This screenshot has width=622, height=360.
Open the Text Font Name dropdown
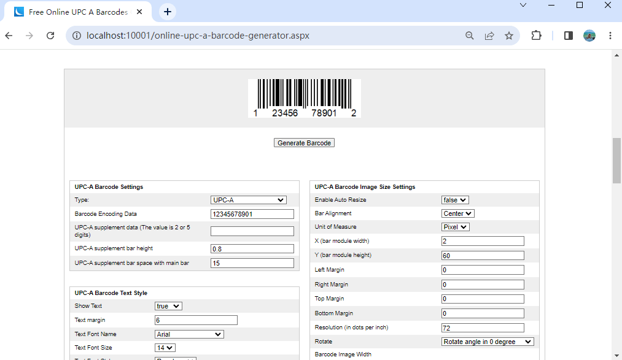tap(189, 334)
